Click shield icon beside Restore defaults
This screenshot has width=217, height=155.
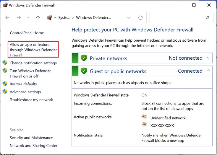click(x=5, y=84)
